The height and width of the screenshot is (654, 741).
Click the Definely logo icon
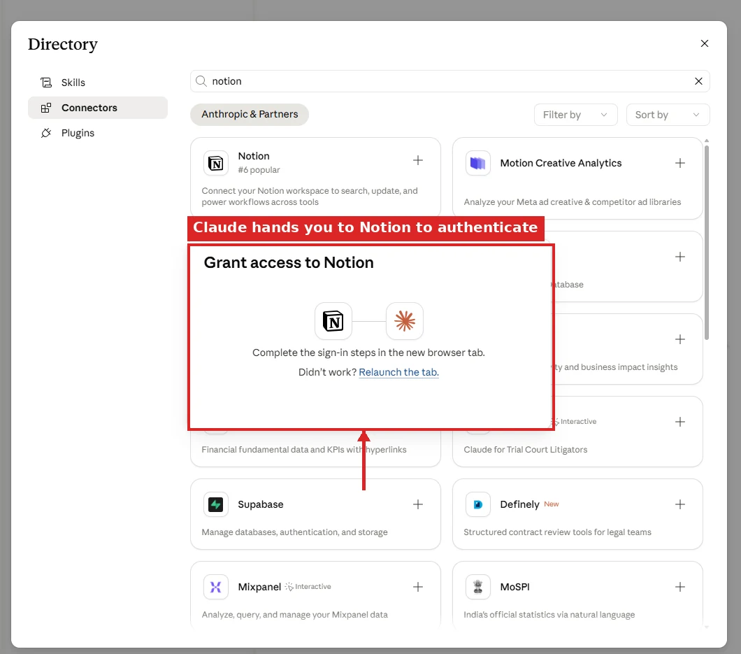click(477, 504)
